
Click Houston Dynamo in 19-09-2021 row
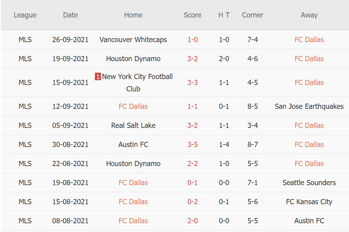point(133,59)
